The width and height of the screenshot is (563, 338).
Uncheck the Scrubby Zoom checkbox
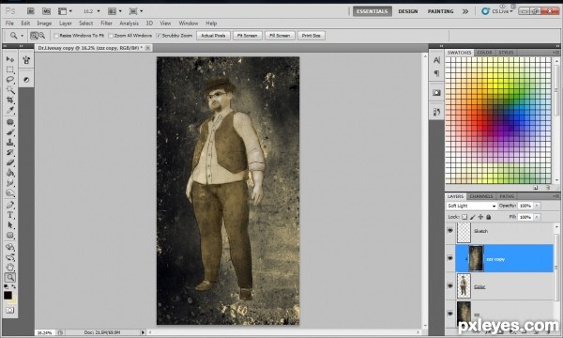tap(159, 36)
